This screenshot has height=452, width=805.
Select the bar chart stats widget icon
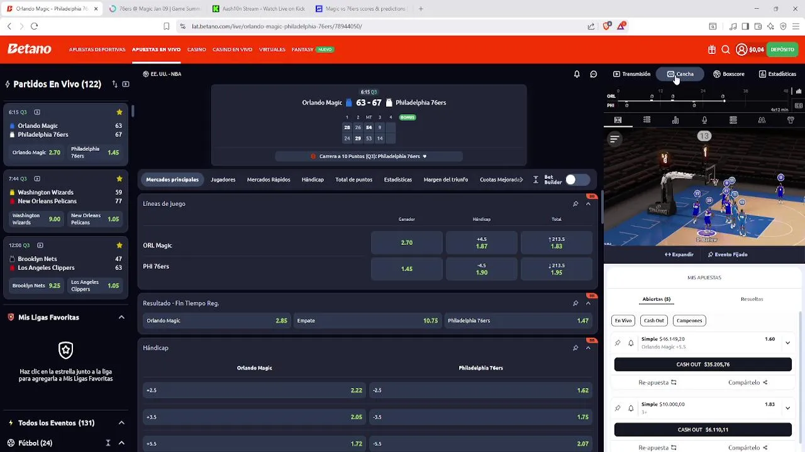[675, 120]
